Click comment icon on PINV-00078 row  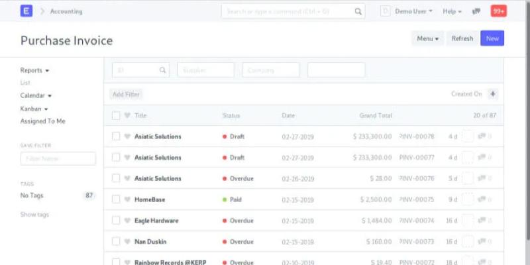click(482, 136)
